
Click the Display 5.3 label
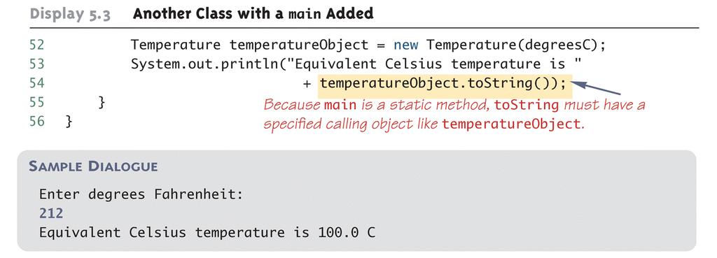tap(70, 14)
